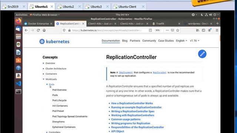Expand the Containers tree section
237x133 pixels.
(43, 74)
